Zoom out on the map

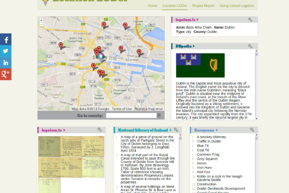point(41,25)
